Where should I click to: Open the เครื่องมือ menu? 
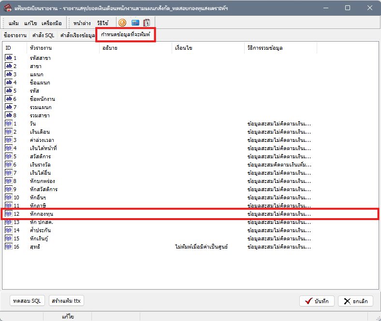(52, 23)
